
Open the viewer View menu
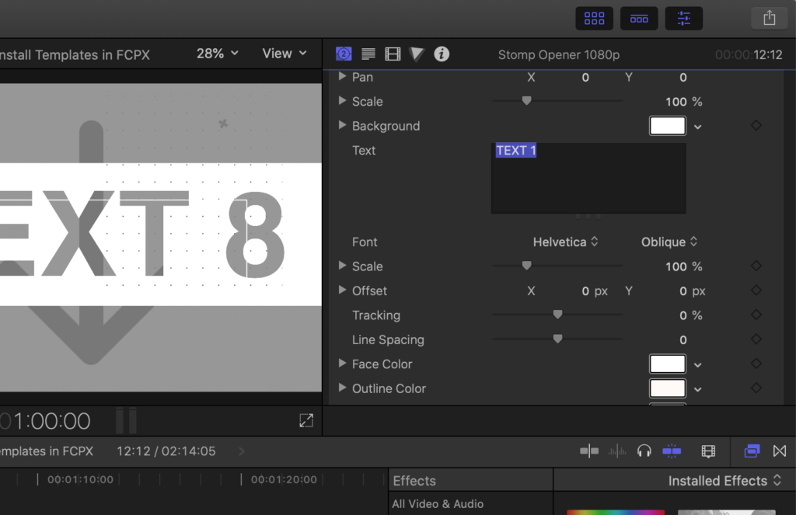(x=285, y=54)
